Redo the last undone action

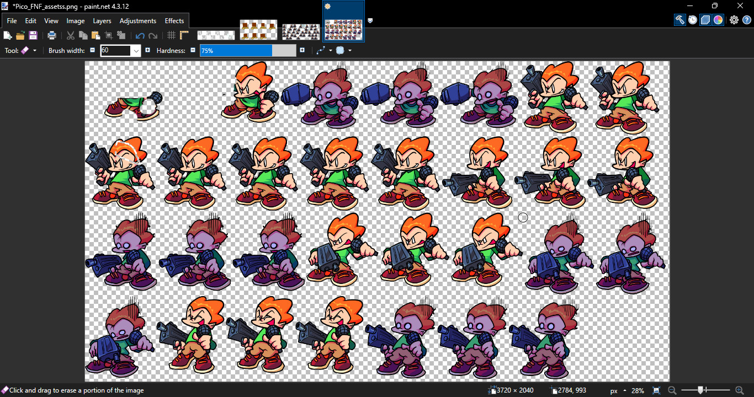click(x=153, y=36)
